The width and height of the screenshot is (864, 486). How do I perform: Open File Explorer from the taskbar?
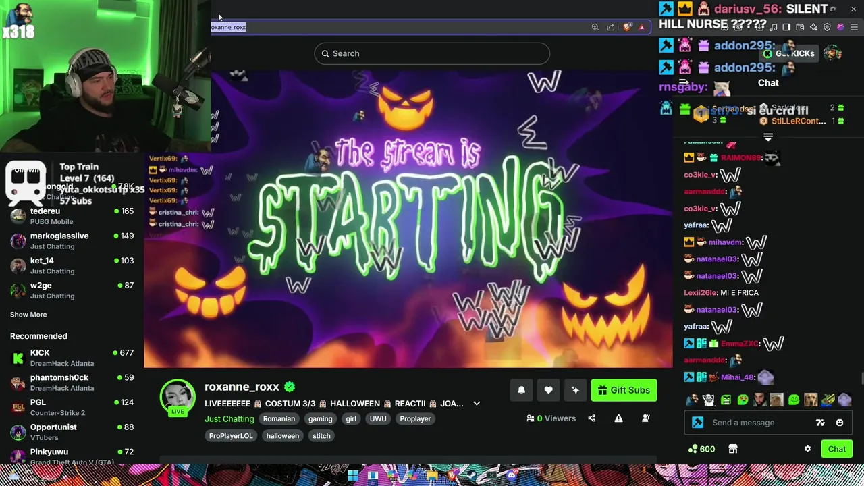point(432,476)
